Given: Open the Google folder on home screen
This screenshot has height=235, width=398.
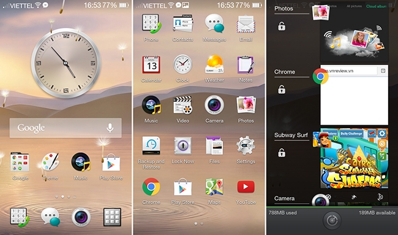Looking at the screenshot, I should [x=20, y=162].
